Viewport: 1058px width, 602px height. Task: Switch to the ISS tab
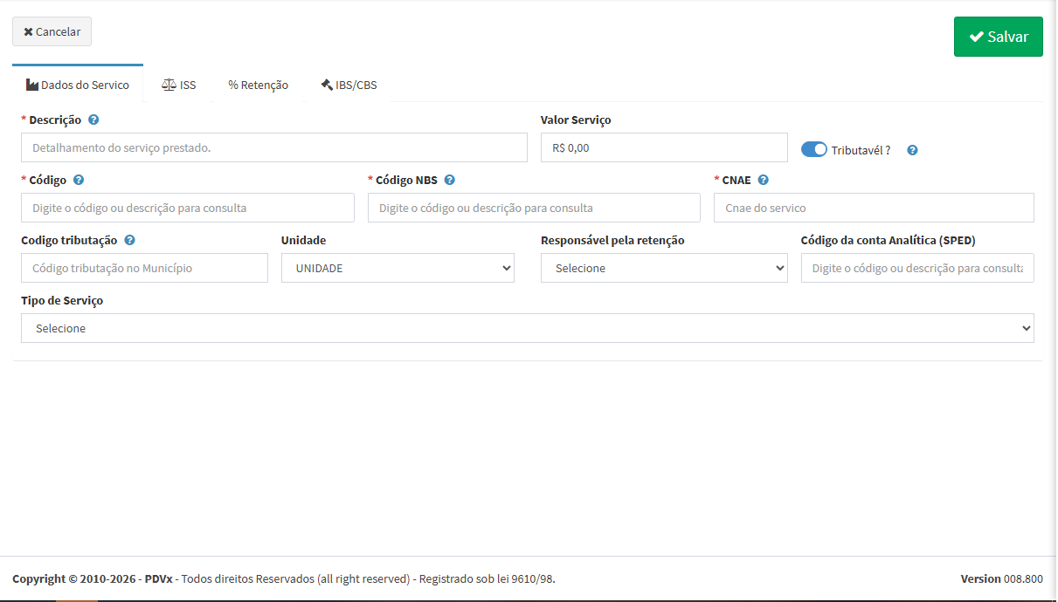click(179, 85)
